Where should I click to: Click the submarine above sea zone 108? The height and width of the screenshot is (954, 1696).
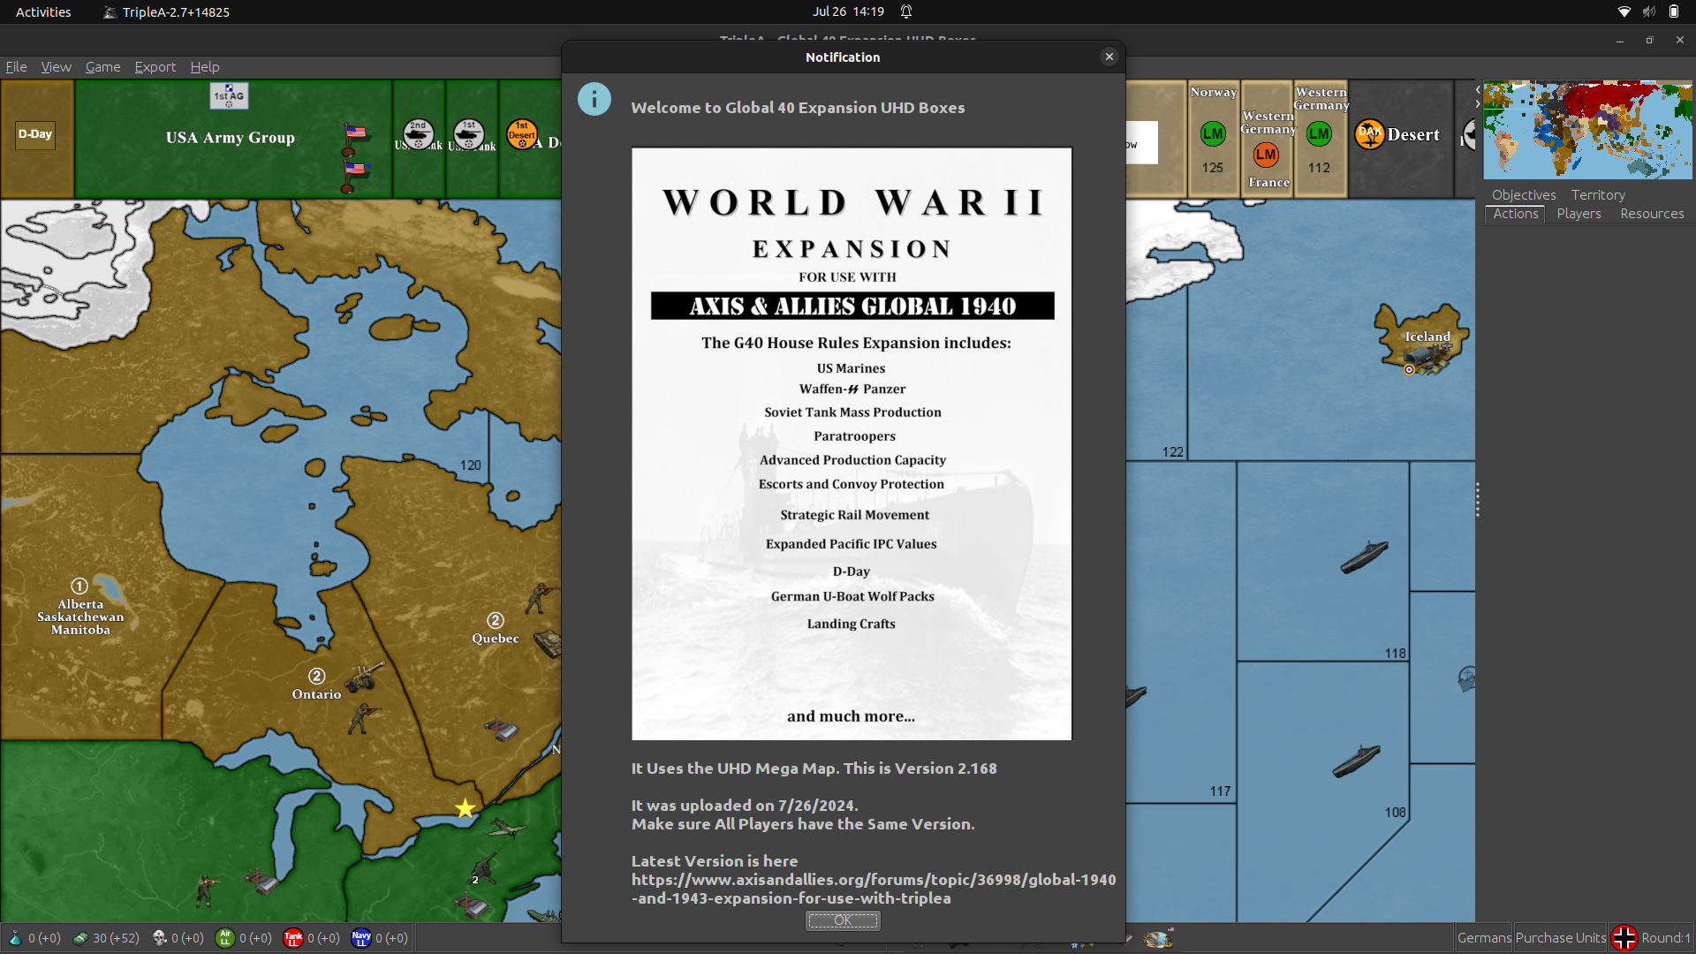pos(1357,761)
